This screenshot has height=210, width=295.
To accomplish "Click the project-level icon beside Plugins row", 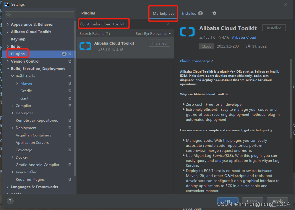I will pos(70,54).
